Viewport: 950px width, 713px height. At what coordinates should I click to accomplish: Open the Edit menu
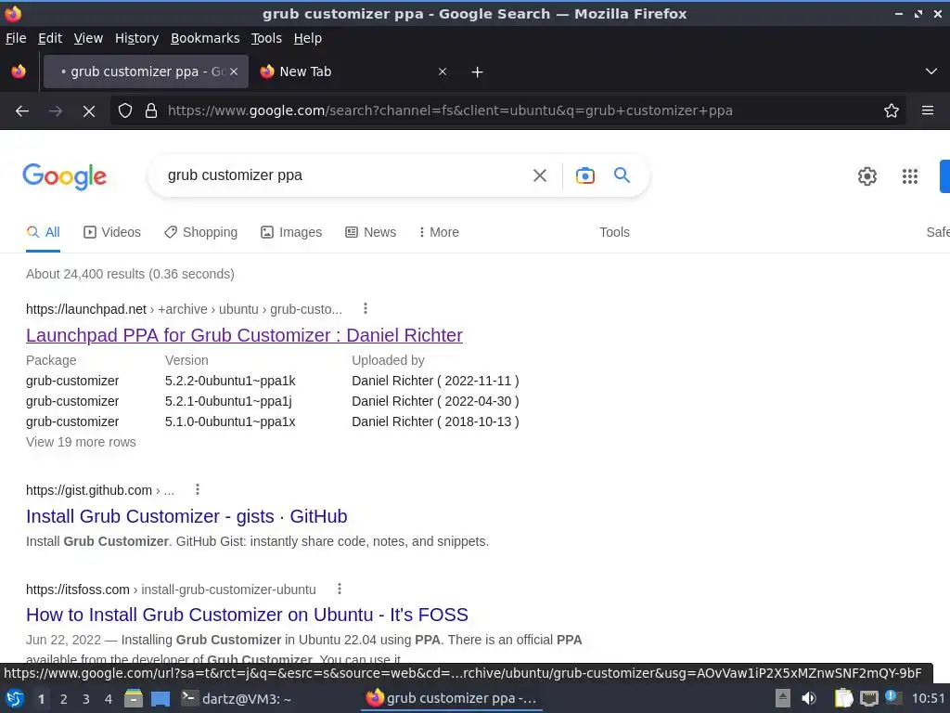50,38
